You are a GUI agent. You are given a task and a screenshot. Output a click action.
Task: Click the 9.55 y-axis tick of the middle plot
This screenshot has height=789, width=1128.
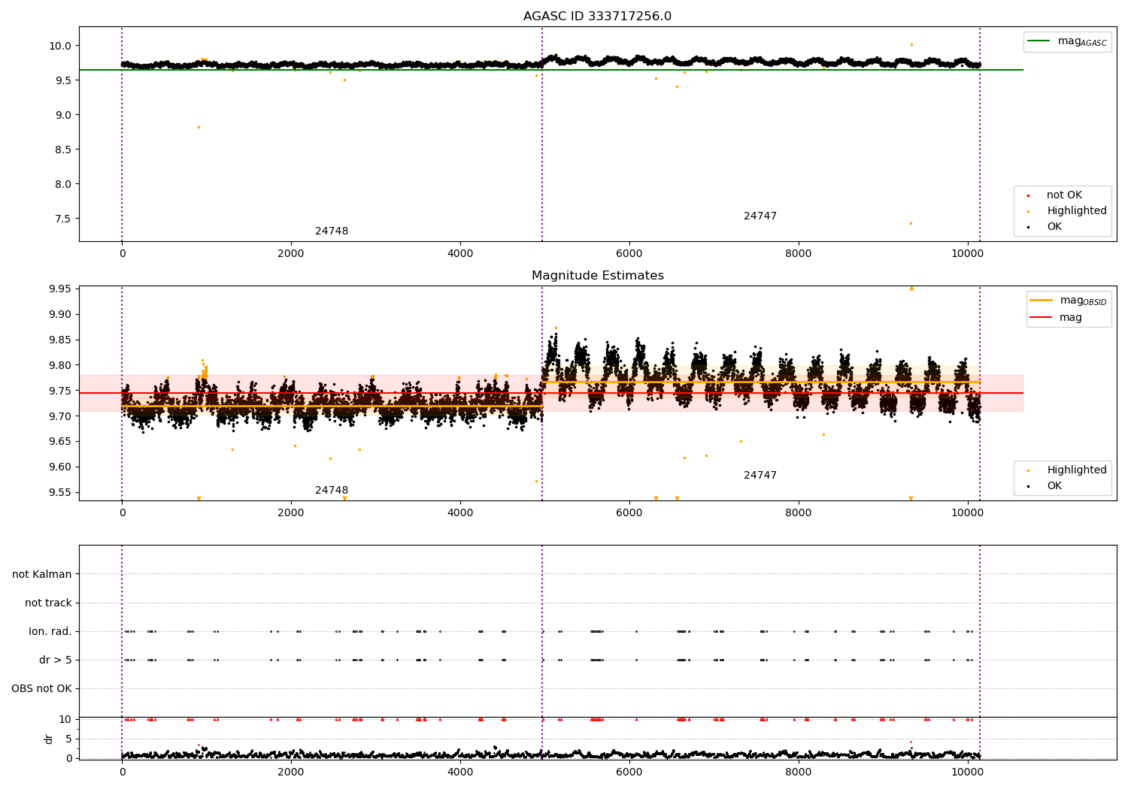59,492
